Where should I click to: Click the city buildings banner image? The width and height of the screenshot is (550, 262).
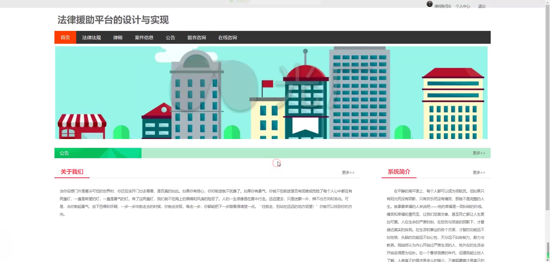271,93
